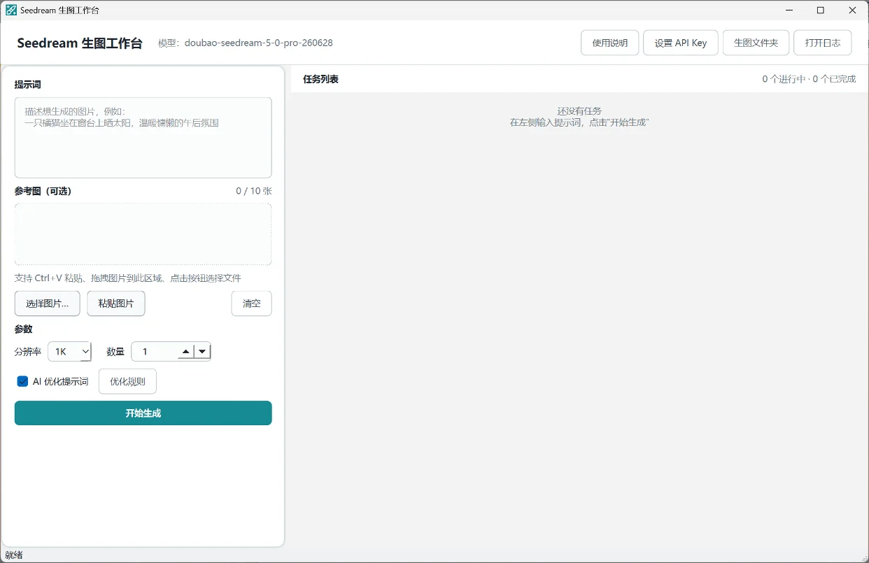Image resolution: width=869 pixels, height=563 pixels.
Task: Click the 开始生成 button
Action: point(143,413)
